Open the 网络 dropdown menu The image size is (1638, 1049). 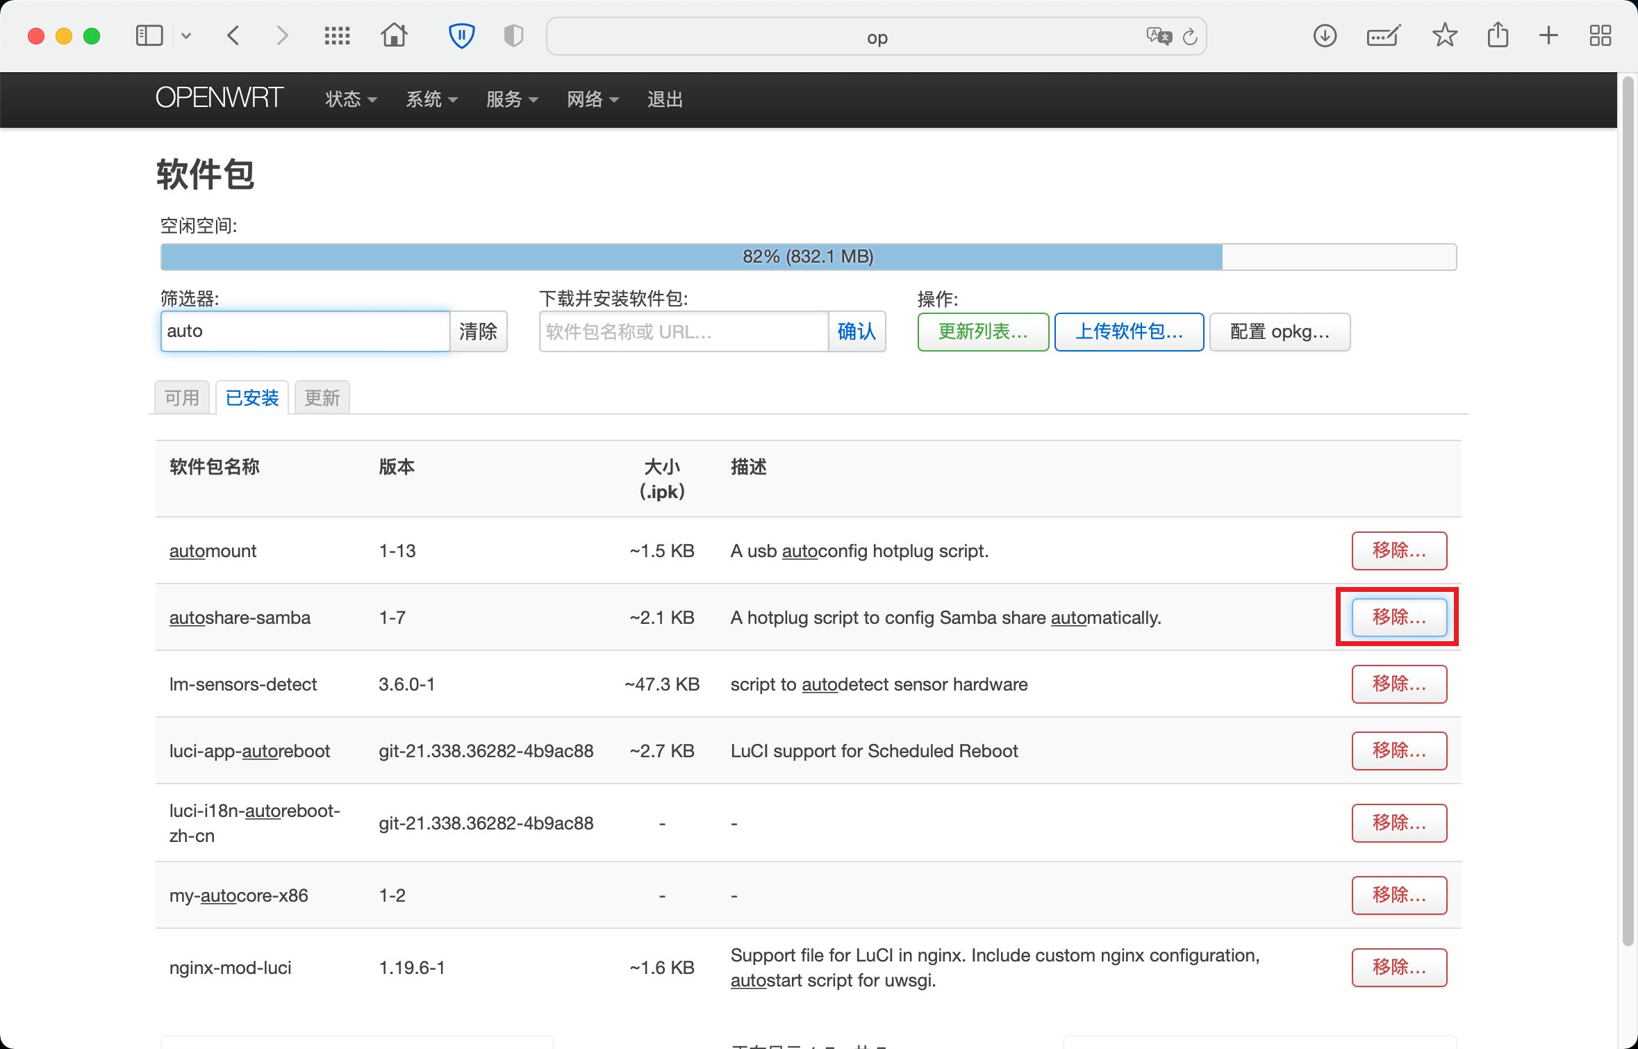(x=593, y=99)
